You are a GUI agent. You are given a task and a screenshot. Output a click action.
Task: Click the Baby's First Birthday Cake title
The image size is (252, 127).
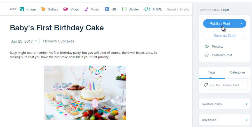[57, 28]
